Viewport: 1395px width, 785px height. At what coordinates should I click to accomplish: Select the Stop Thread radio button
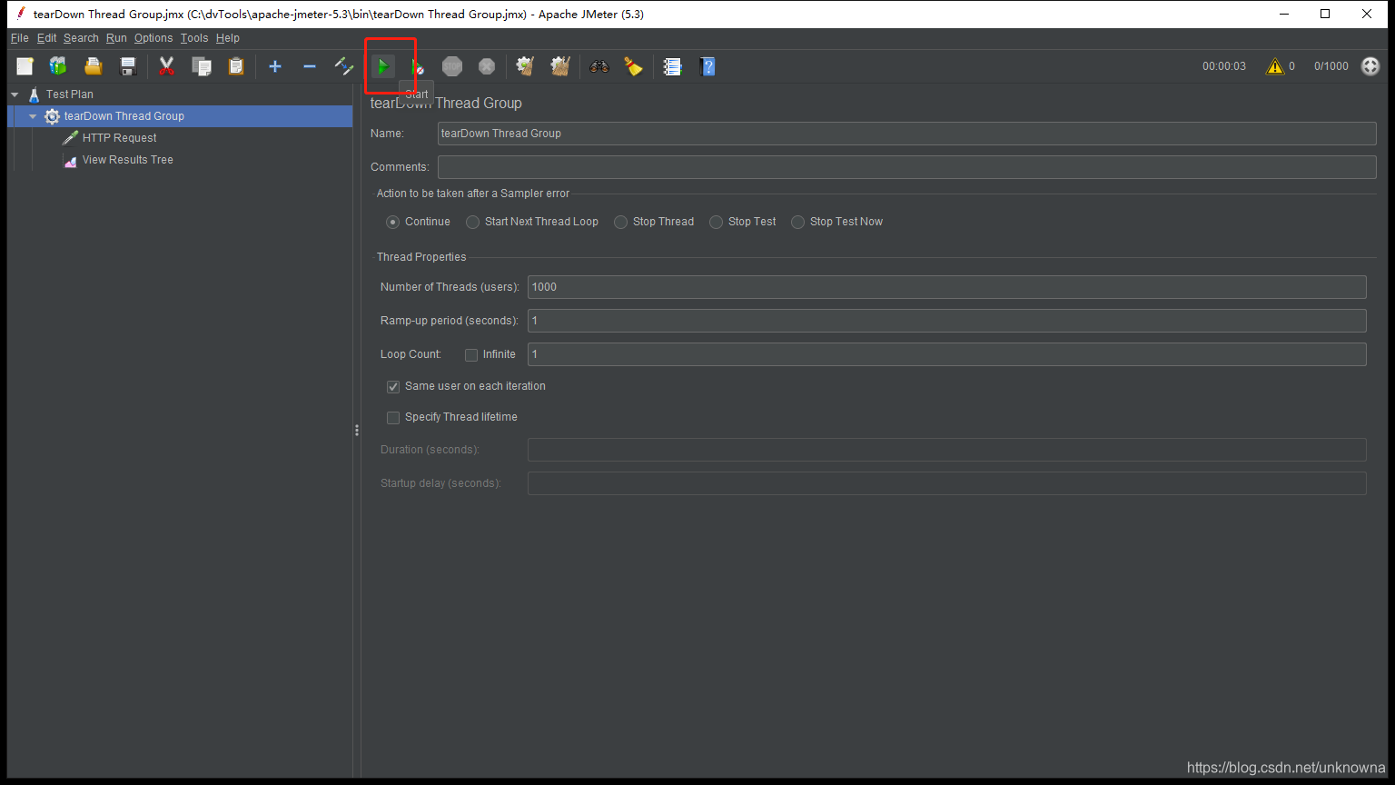pyautogui.click(x=620, y=222)
